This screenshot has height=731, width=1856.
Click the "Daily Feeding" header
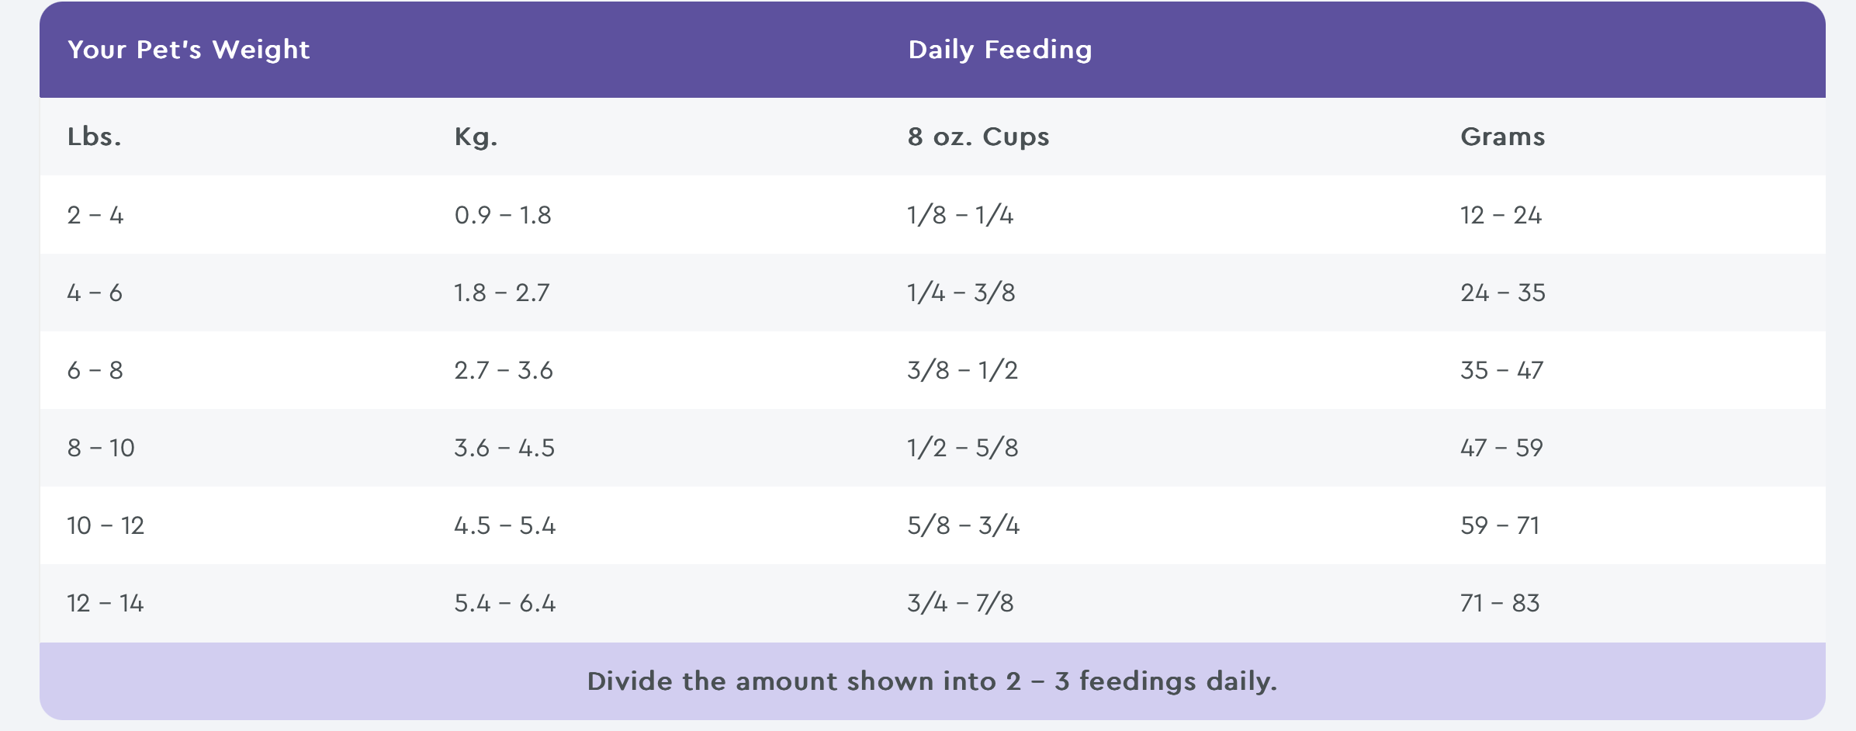pyautogui.click(x=999, y=50)
